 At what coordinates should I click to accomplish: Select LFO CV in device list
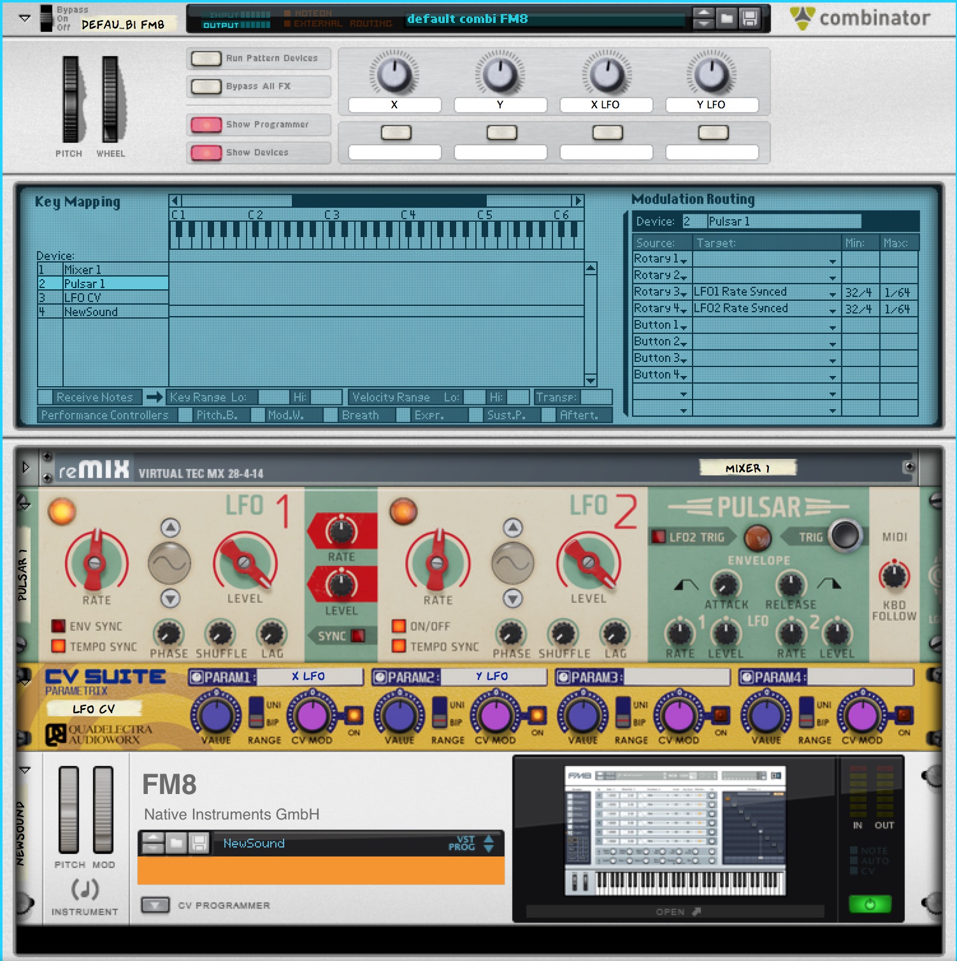coord(103,298)
